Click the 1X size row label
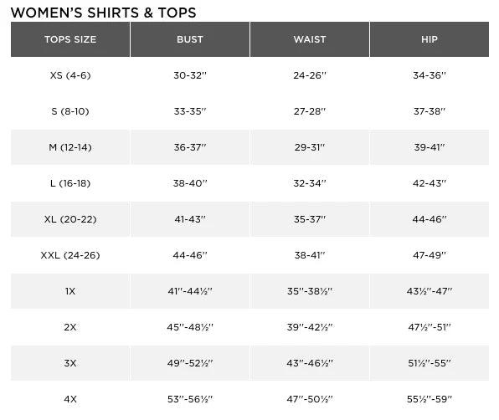 pyautogui.click(x=70, y=291)
